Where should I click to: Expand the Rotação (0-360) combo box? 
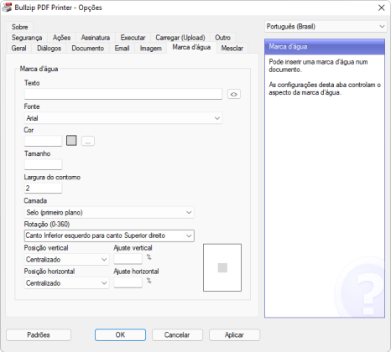click(x=109, y=236)
